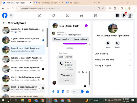Viewport: 137px width, 103px height.
Task: Click the conversation list scrollbar
Action: (47, 38)
